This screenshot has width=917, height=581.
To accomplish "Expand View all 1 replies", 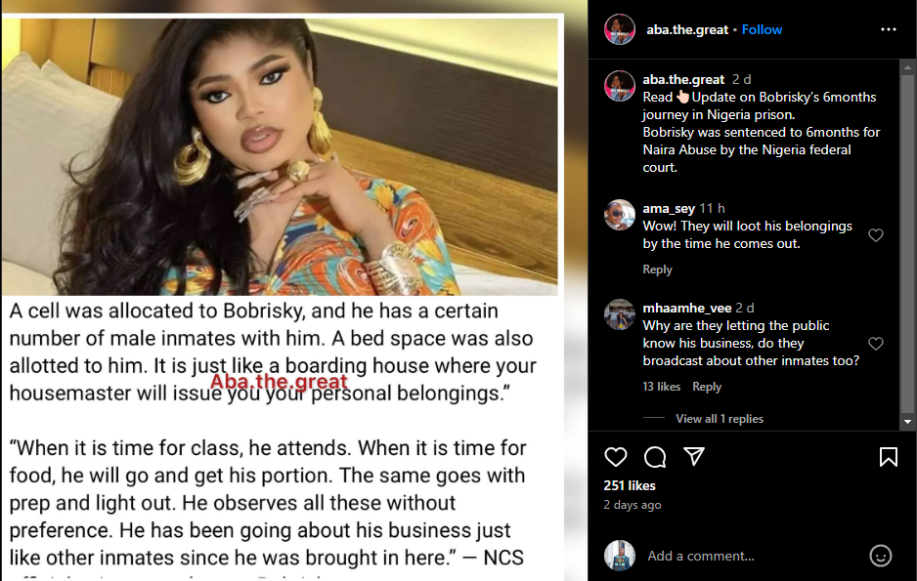I will 720,419.
